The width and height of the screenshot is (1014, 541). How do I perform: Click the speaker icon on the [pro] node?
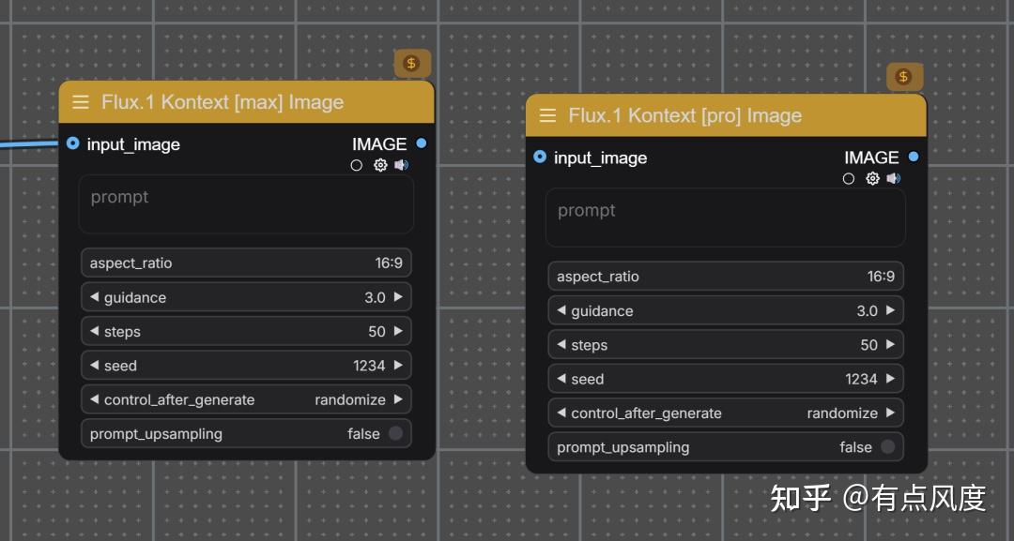pyautogui.click(x=894, y=179)
